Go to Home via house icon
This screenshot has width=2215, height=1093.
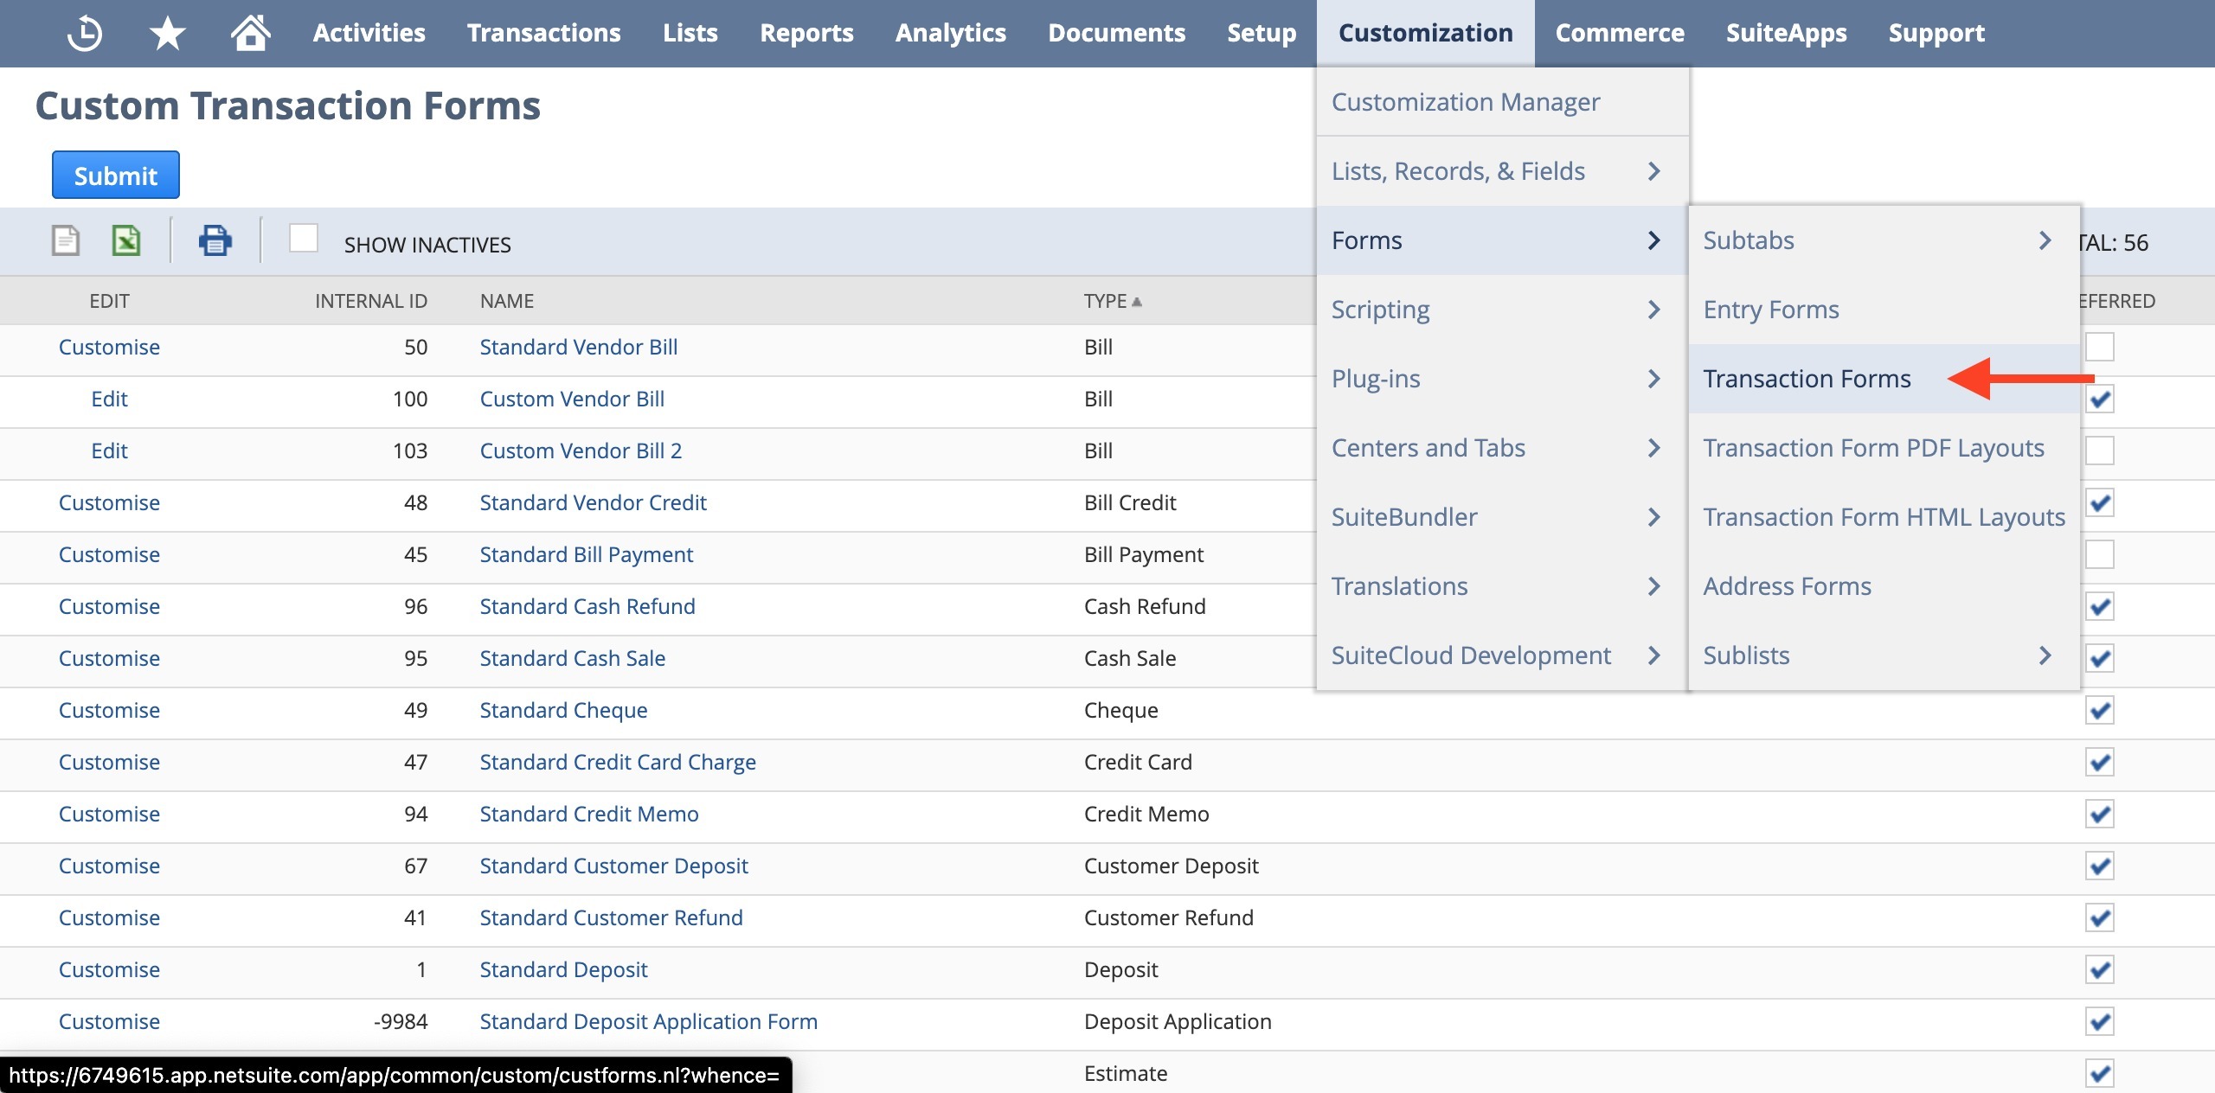pos(250,34)
